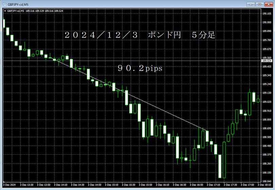Click price scale value 189.455
Image resolution: width=275 pixels, height=190 pixels.
click(x=267, y=66)
